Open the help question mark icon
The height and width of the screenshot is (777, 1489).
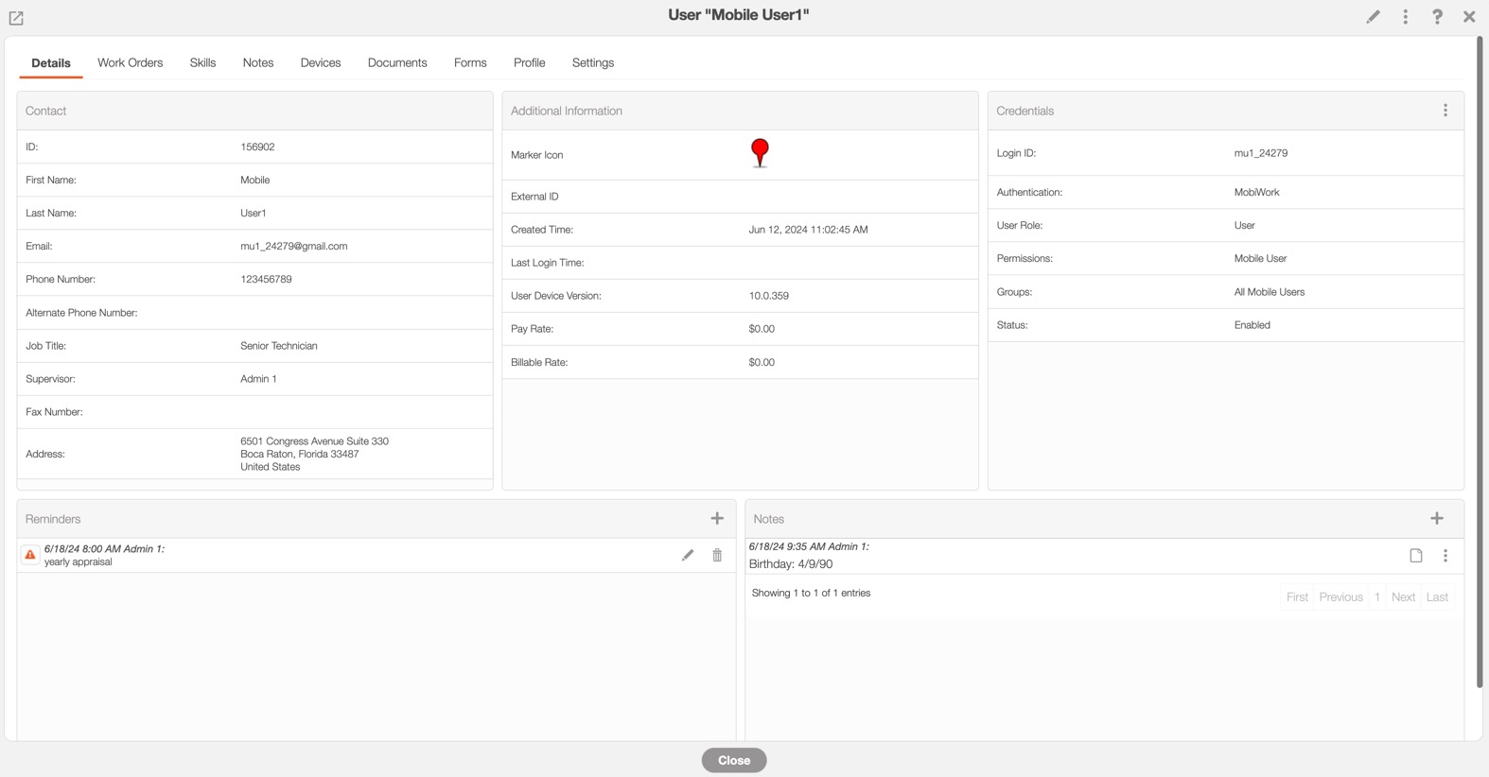(1437, 17)
